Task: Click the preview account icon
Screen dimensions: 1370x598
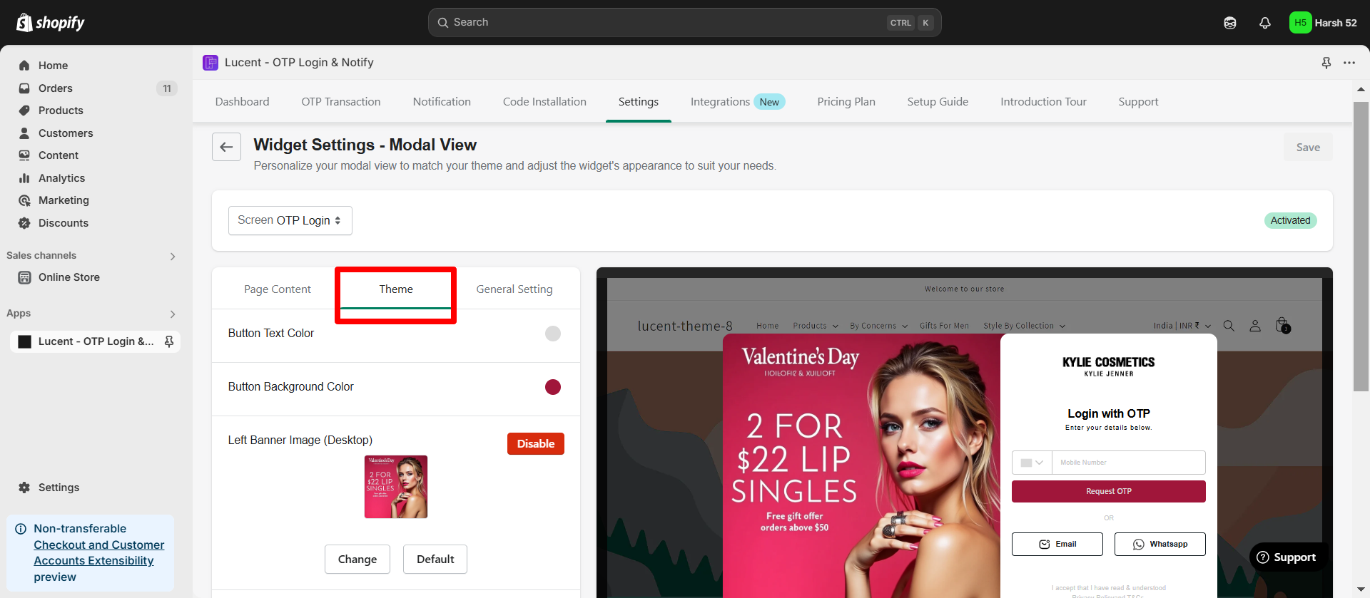Action: coord(1255,326)
